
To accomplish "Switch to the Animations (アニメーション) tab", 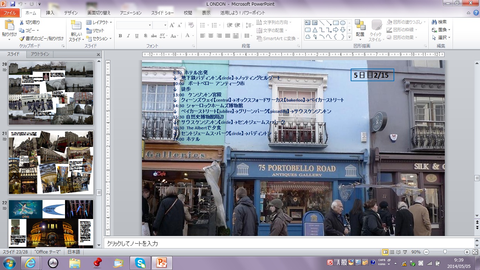I will point(131,13).
